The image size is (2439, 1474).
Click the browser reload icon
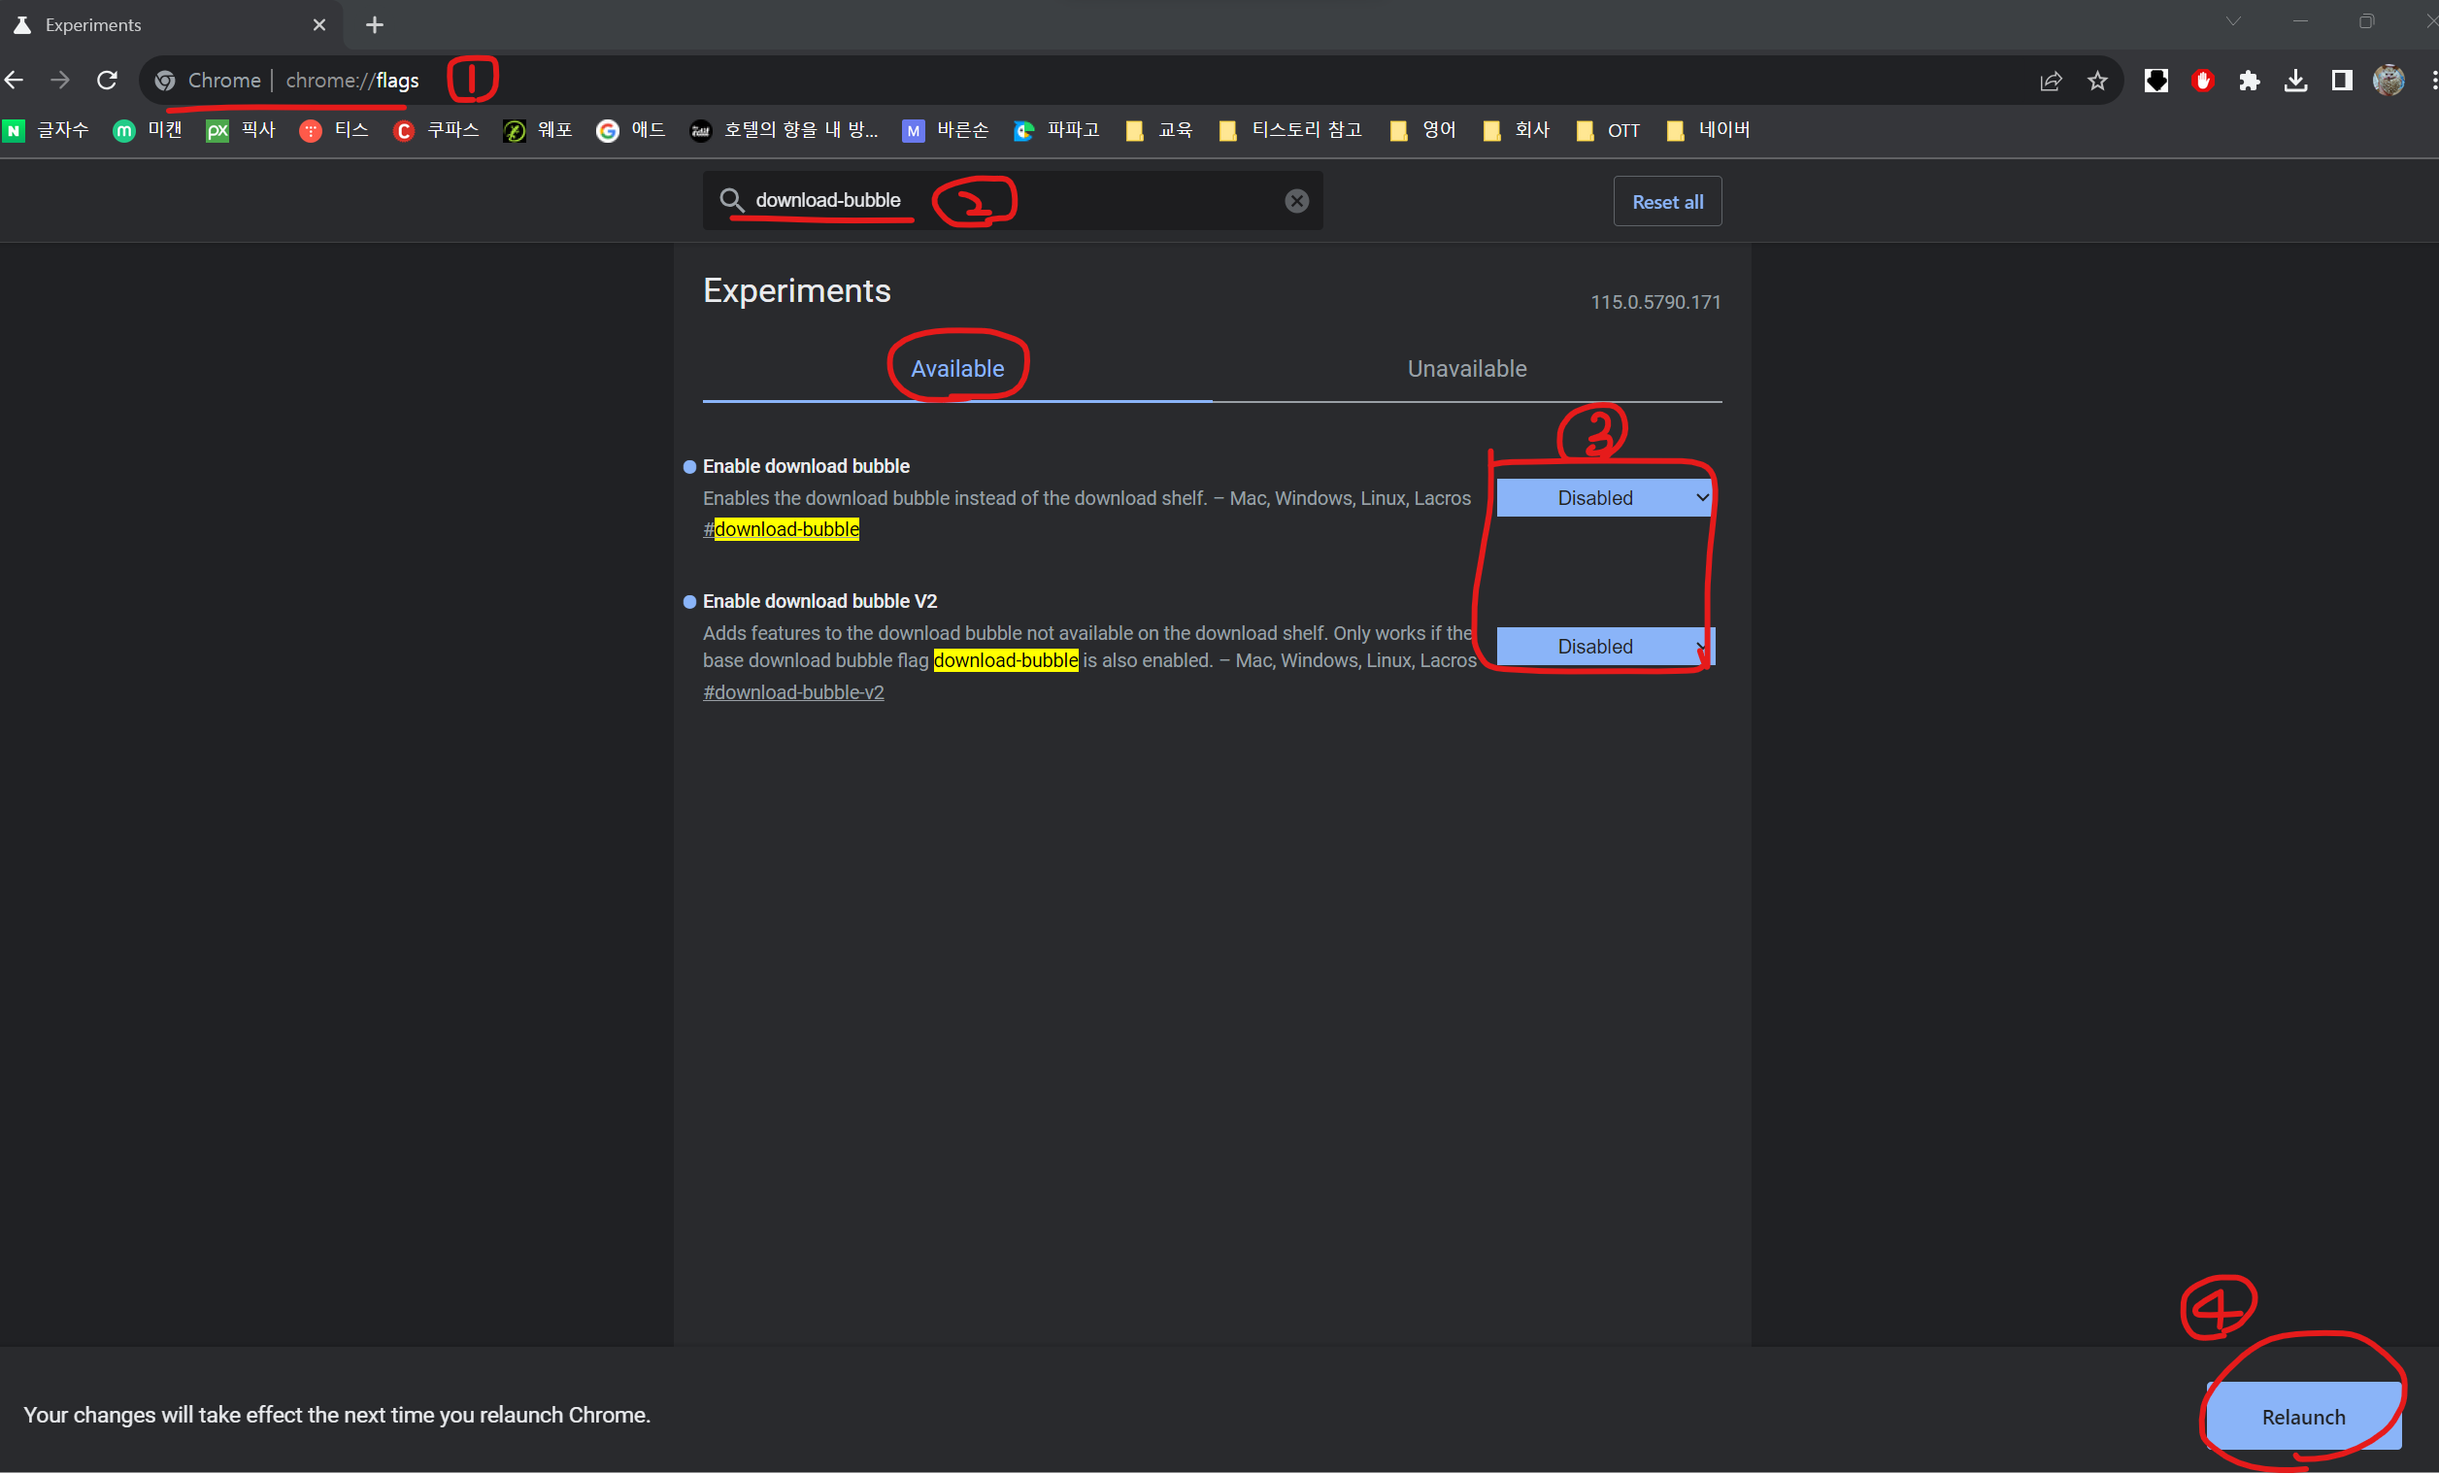click(107, 81)
